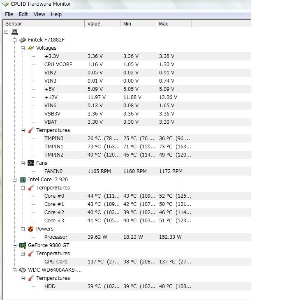Click the 18.23 W min power value
296x300 pixels.
[x=133, y=237]
